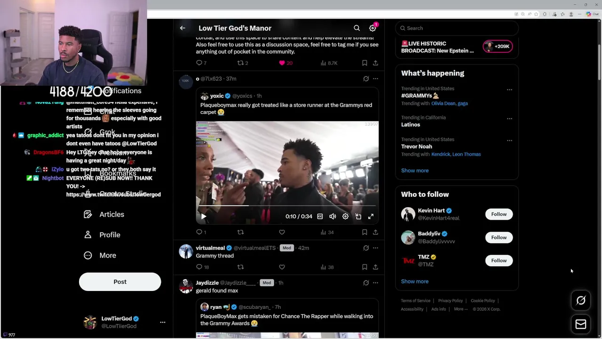Open LIVE HISTORIC BROADCAST Epstein item
602x339 pixels.
pyautogui.click(x=437, y=47)
